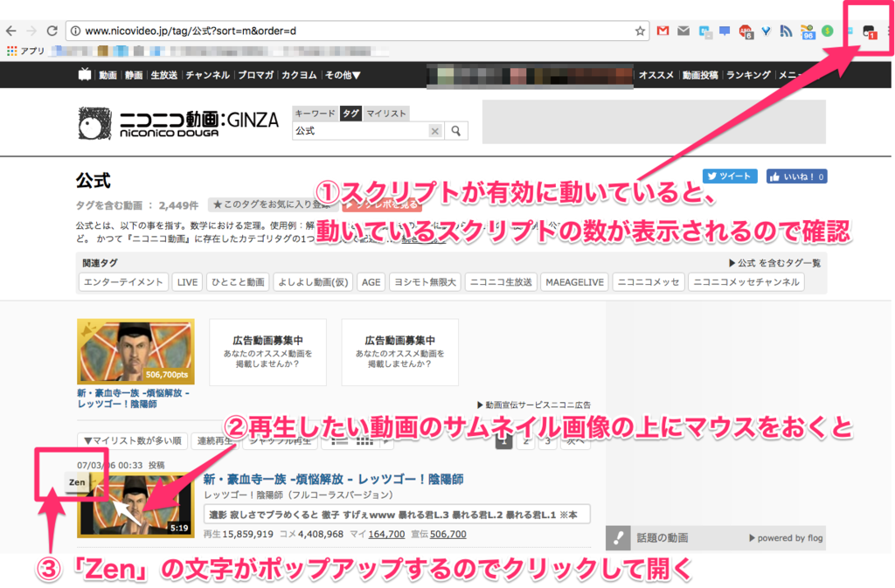The image size is (895, 588).
Task: Click the マイ count 164,700 link
Action: pyautogui.click(x=386, y=535)
